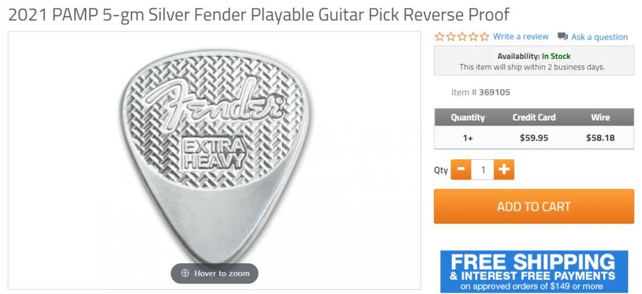Click the Free Shipping promotional banner
Screen dimensions: 642x294
tap(534, 271)
